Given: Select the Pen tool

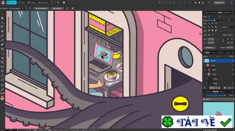Looking at the screenshot, I should 2,36.
